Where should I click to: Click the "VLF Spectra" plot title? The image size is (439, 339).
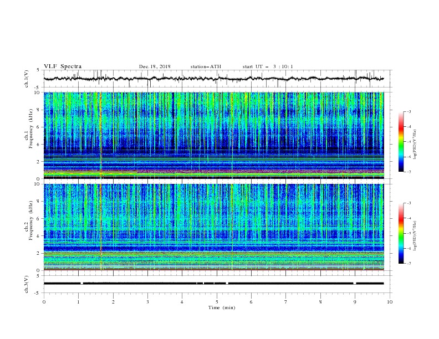[x=63, y=66]
